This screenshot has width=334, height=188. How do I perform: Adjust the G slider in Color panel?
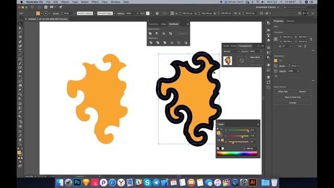click(238, 136)
